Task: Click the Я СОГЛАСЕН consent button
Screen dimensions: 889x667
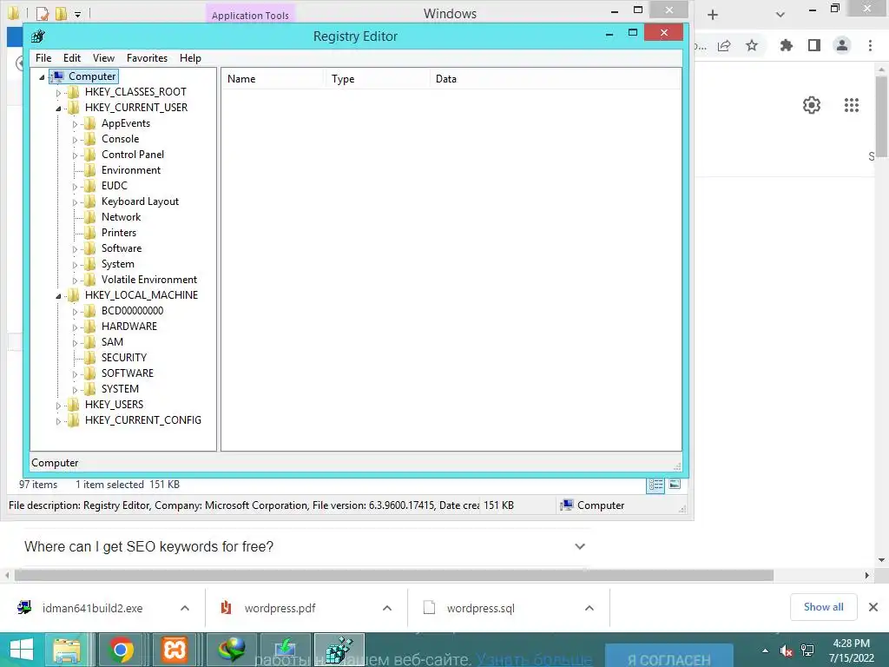Action: tap(669, 657)
